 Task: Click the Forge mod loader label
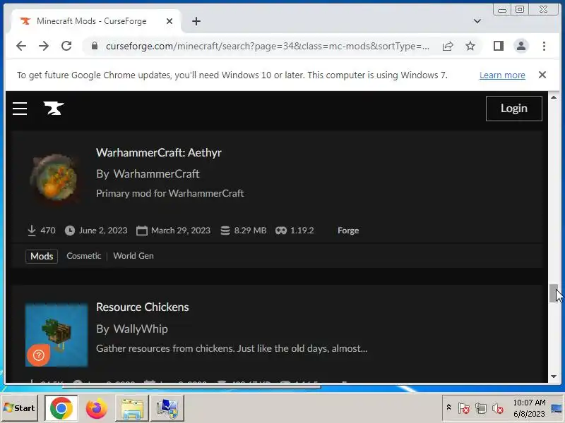coord(348,231)
